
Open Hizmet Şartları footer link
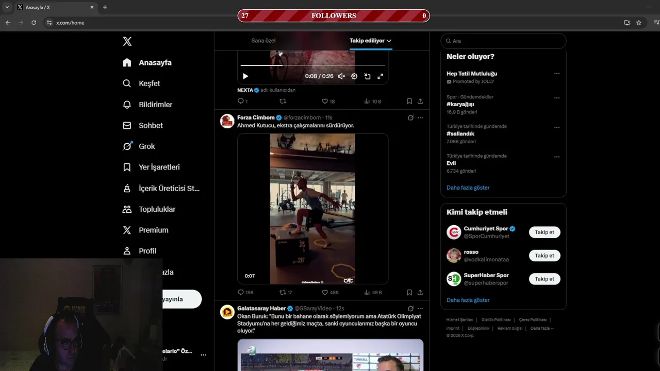tap(459, 320)
